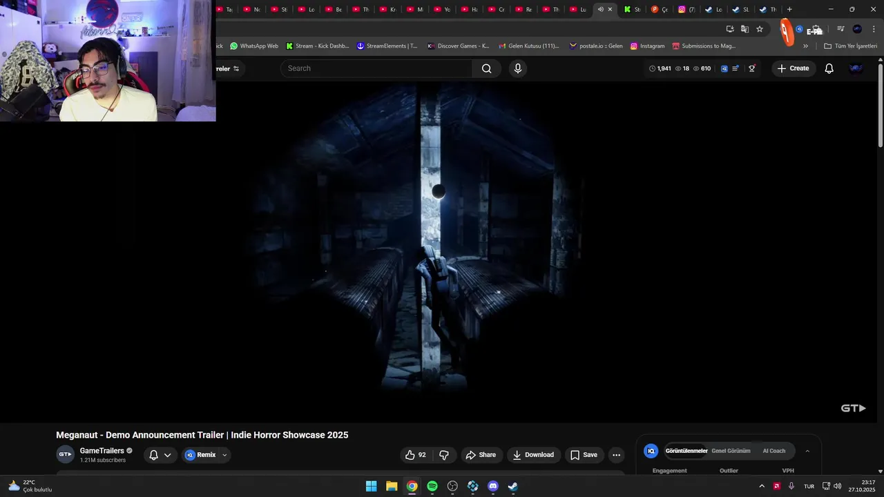Open Steam from the taskbar
This screenshot has height=497, width=884.
point(513,486)
